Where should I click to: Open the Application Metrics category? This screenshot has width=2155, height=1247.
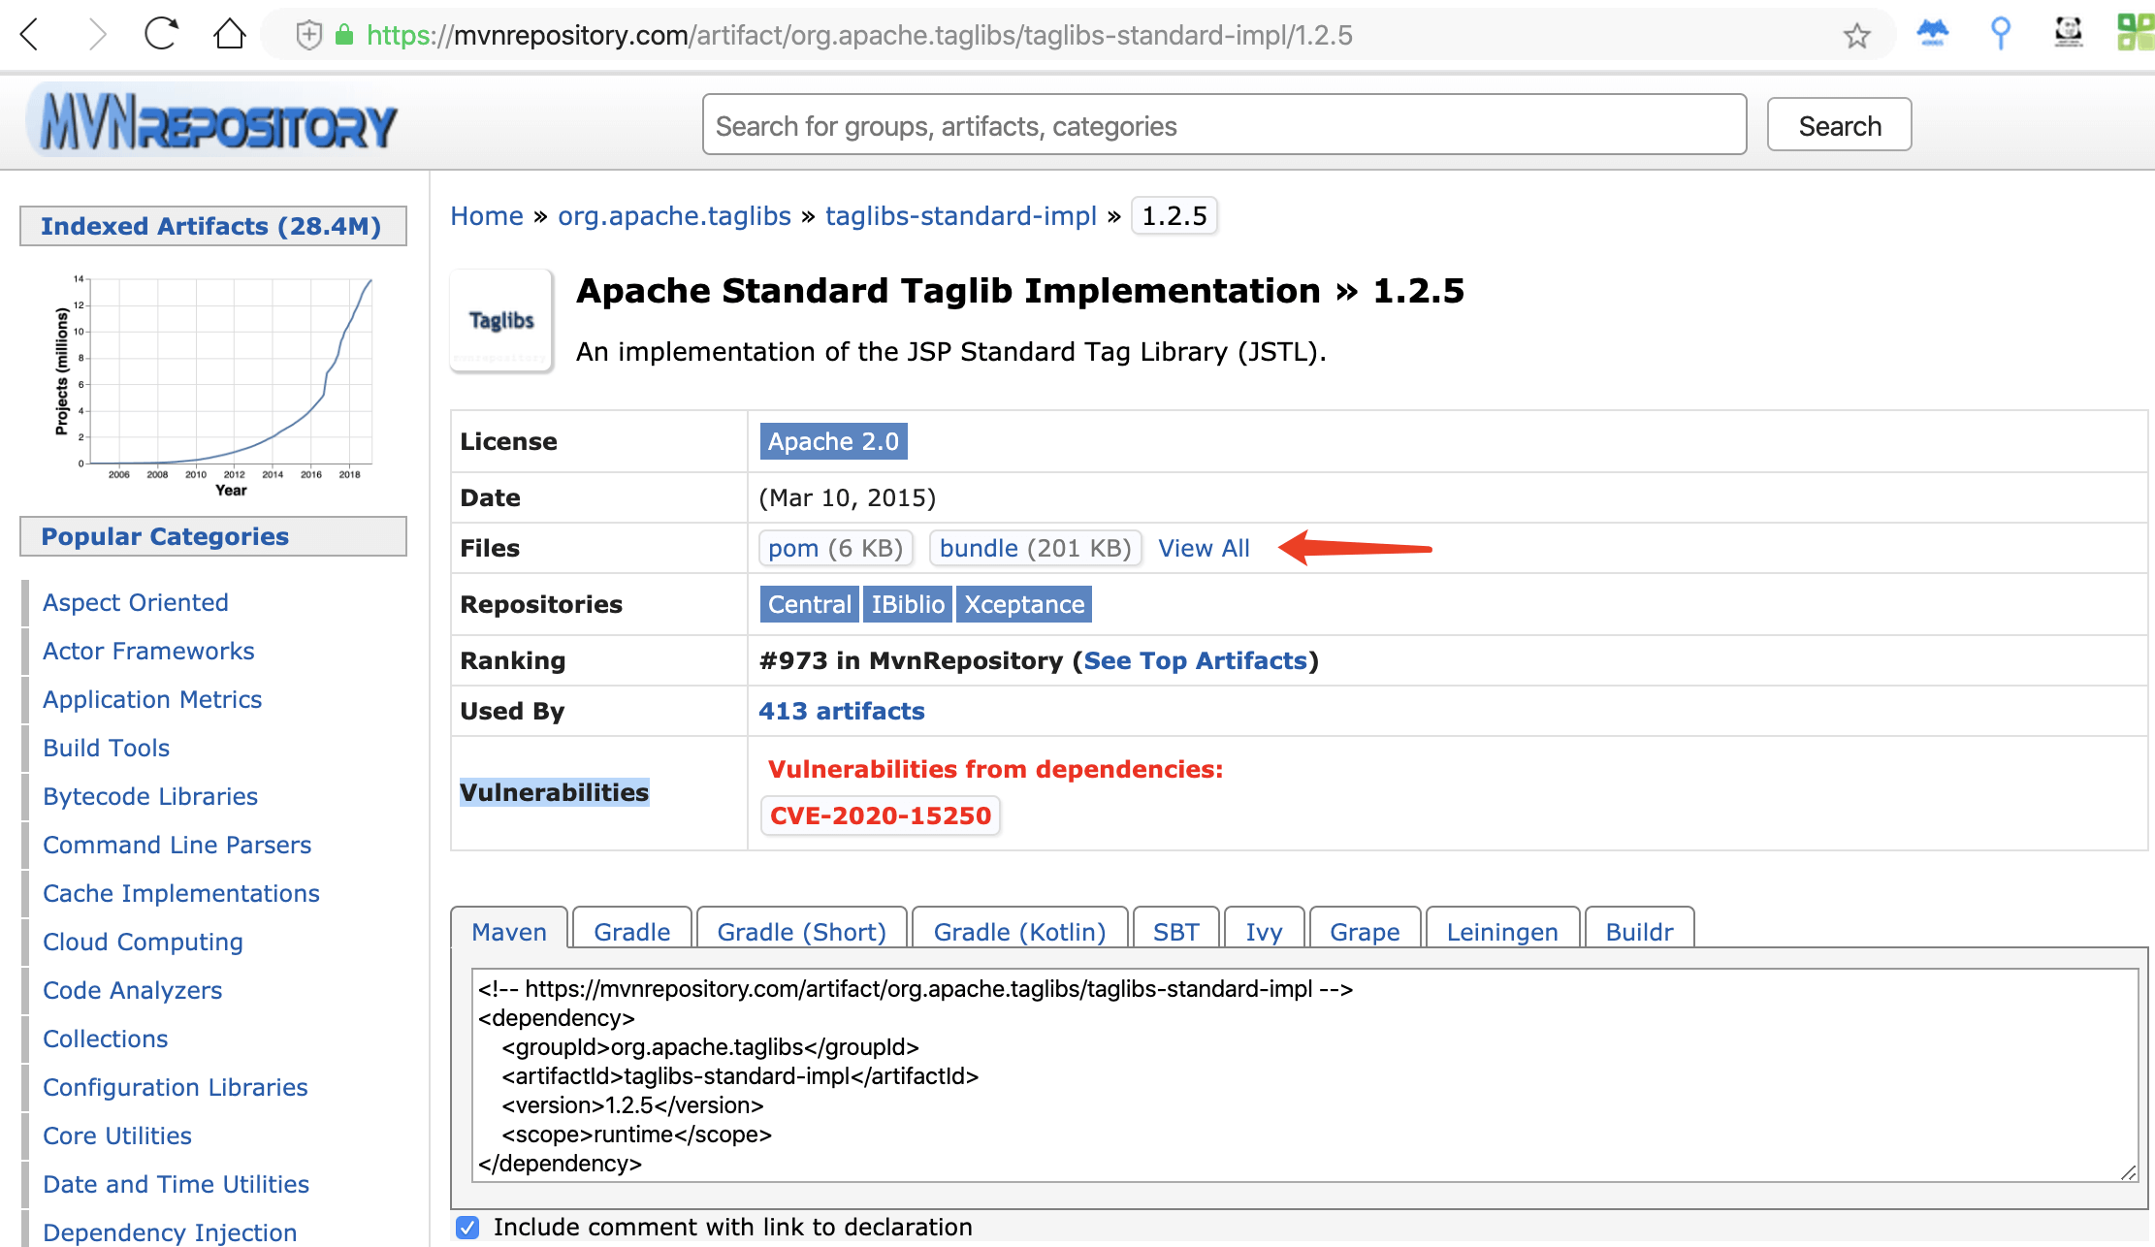pyautogui.click(x=152, y=699)
